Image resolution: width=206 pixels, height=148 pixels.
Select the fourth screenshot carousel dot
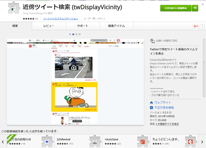coord(80,34)
